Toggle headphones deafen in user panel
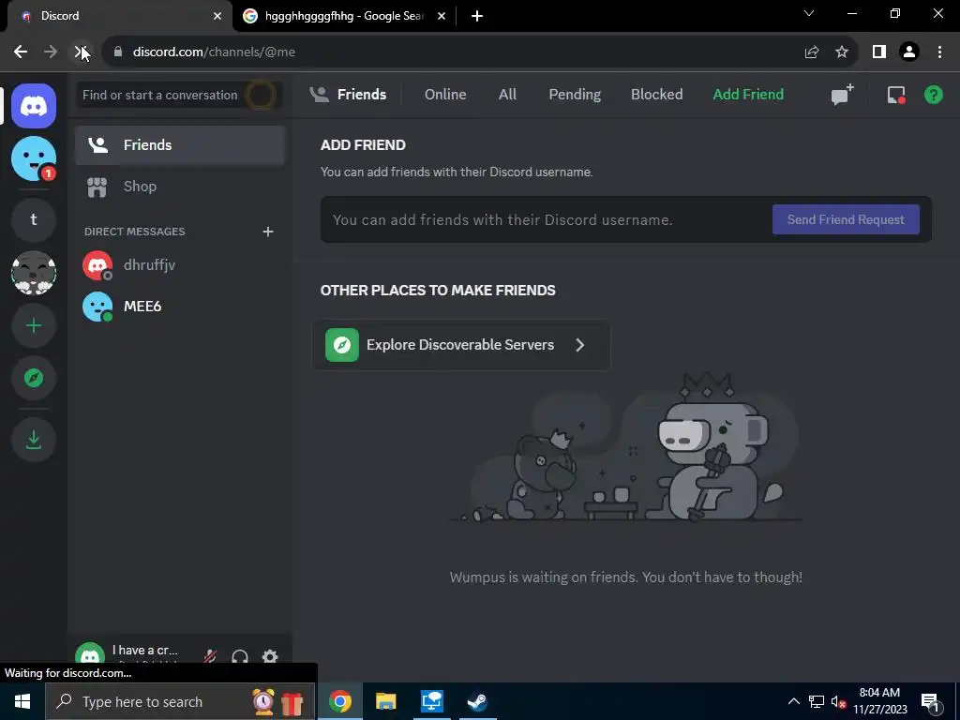The height and width of the screenshot is (720, 960). 240,657
